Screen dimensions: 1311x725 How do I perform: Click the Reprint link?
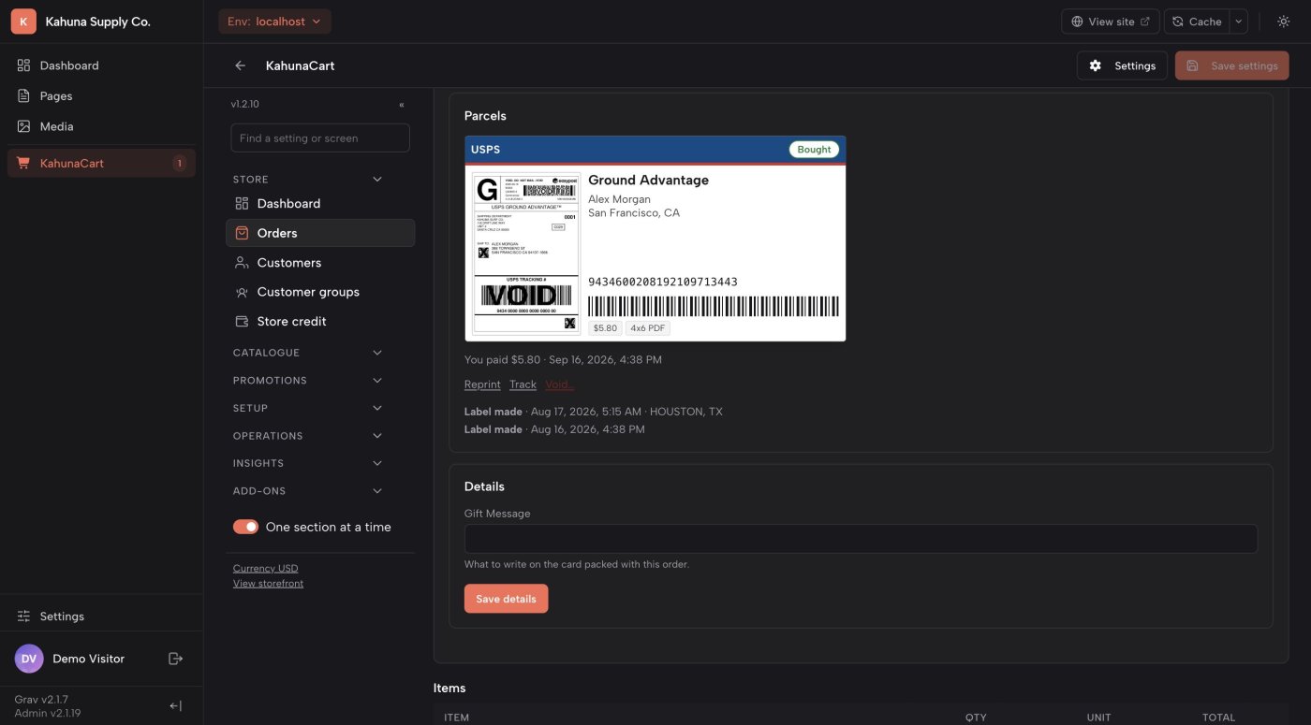[482, 384]
